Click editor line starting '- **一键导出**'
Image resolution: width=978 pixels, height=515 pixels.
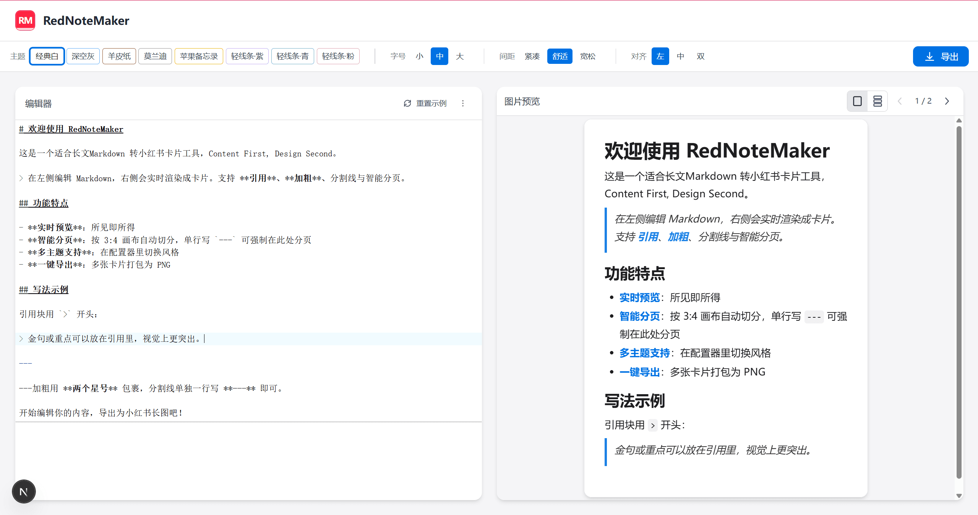pos(95,265)
